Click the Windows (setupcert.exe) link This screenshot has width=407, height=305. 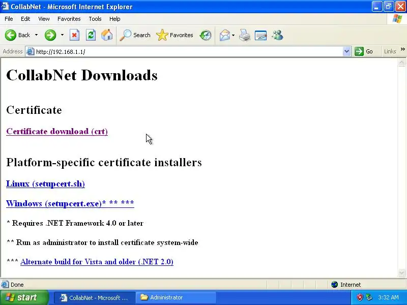pos(70,203)
